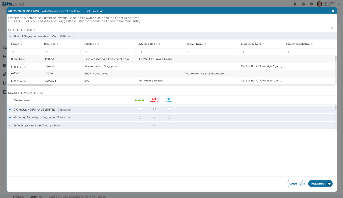This screenshot has height=198, width=343.
Task: Collapse the Govt of Singapore Investment Corp cluster
Action: click(x=10, y=36)
